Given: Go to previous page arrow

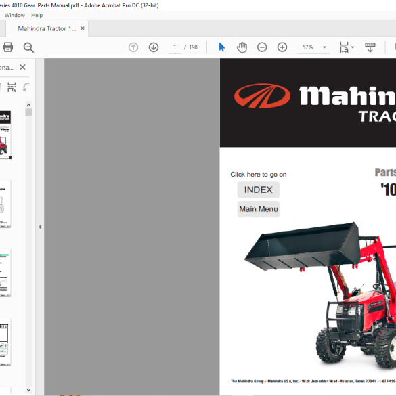Looking at the screenshot, I should (x=133, y=47).
